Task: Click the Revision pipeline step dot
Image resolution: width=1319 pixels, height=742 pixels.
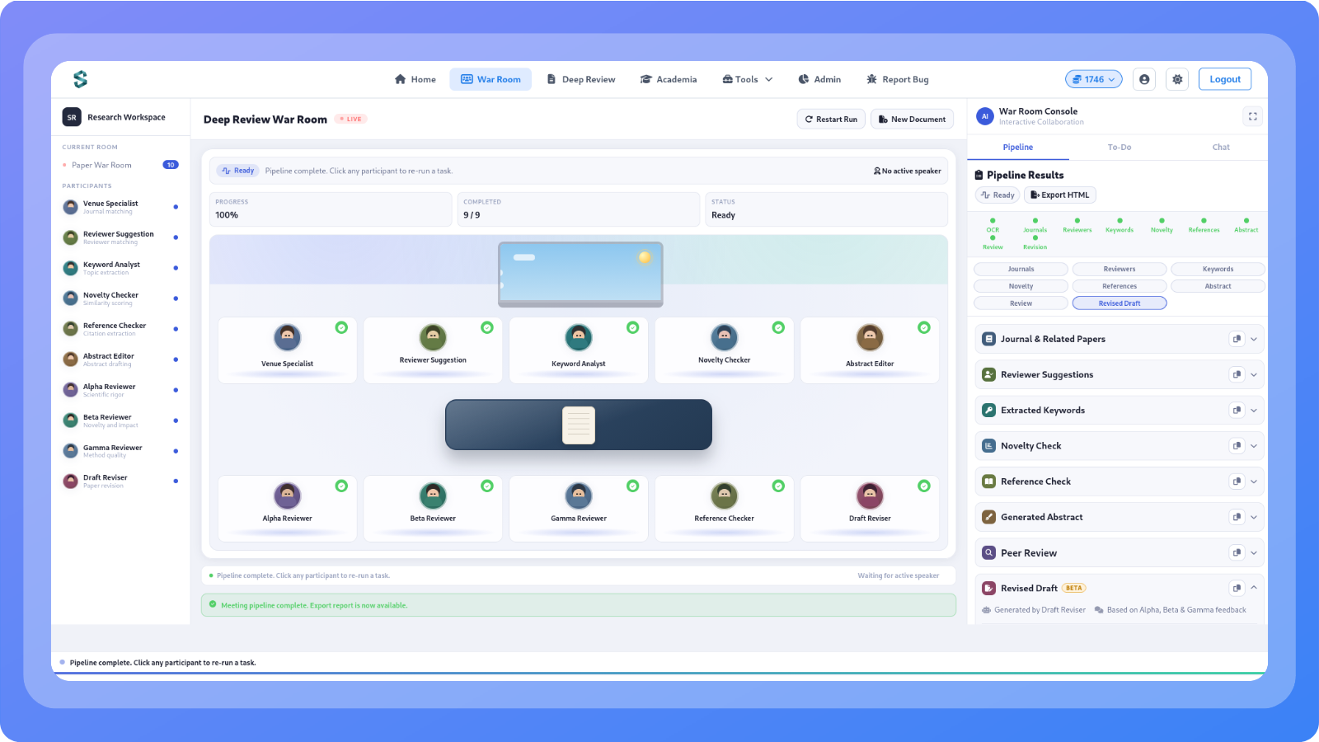Action: pos(1035,237)
